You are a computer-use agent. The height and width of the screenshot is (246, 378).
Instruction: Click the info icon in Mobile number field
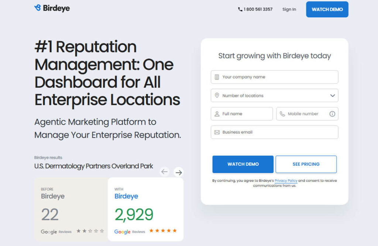[332, 114]
